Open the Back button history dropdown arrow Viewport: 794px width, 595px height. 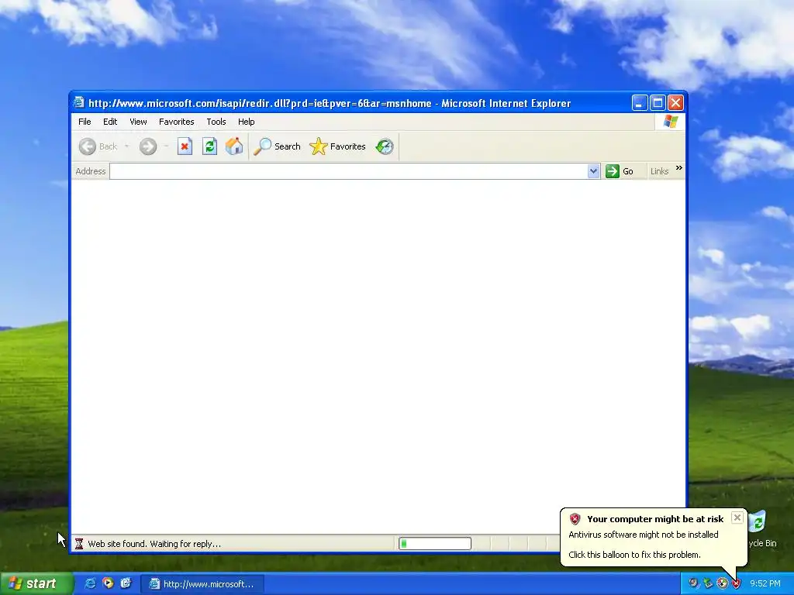[x=126, y=146]
